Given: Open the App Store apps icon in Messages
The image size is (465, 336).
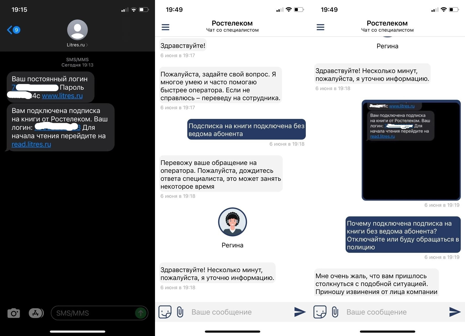Looking at the screenshot, I should tap(36, 313).
